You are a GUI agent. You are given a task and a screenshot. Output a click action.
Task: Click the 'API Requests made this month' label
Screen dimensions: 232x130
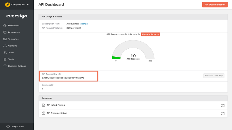(123, 34)
